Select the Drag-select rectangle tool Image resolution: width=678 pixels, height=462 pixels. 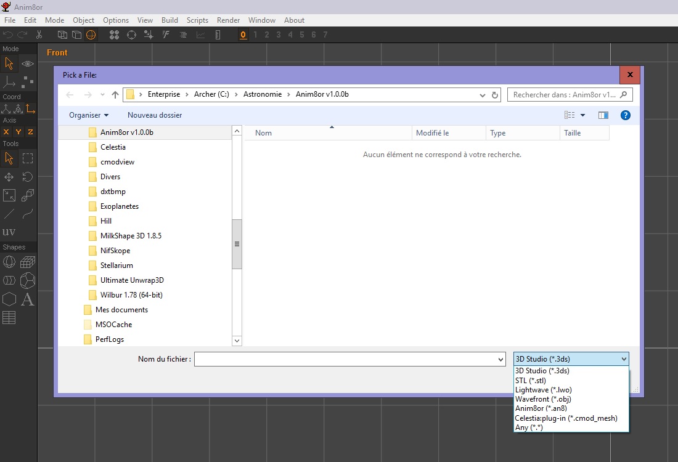tap(28, 158)
